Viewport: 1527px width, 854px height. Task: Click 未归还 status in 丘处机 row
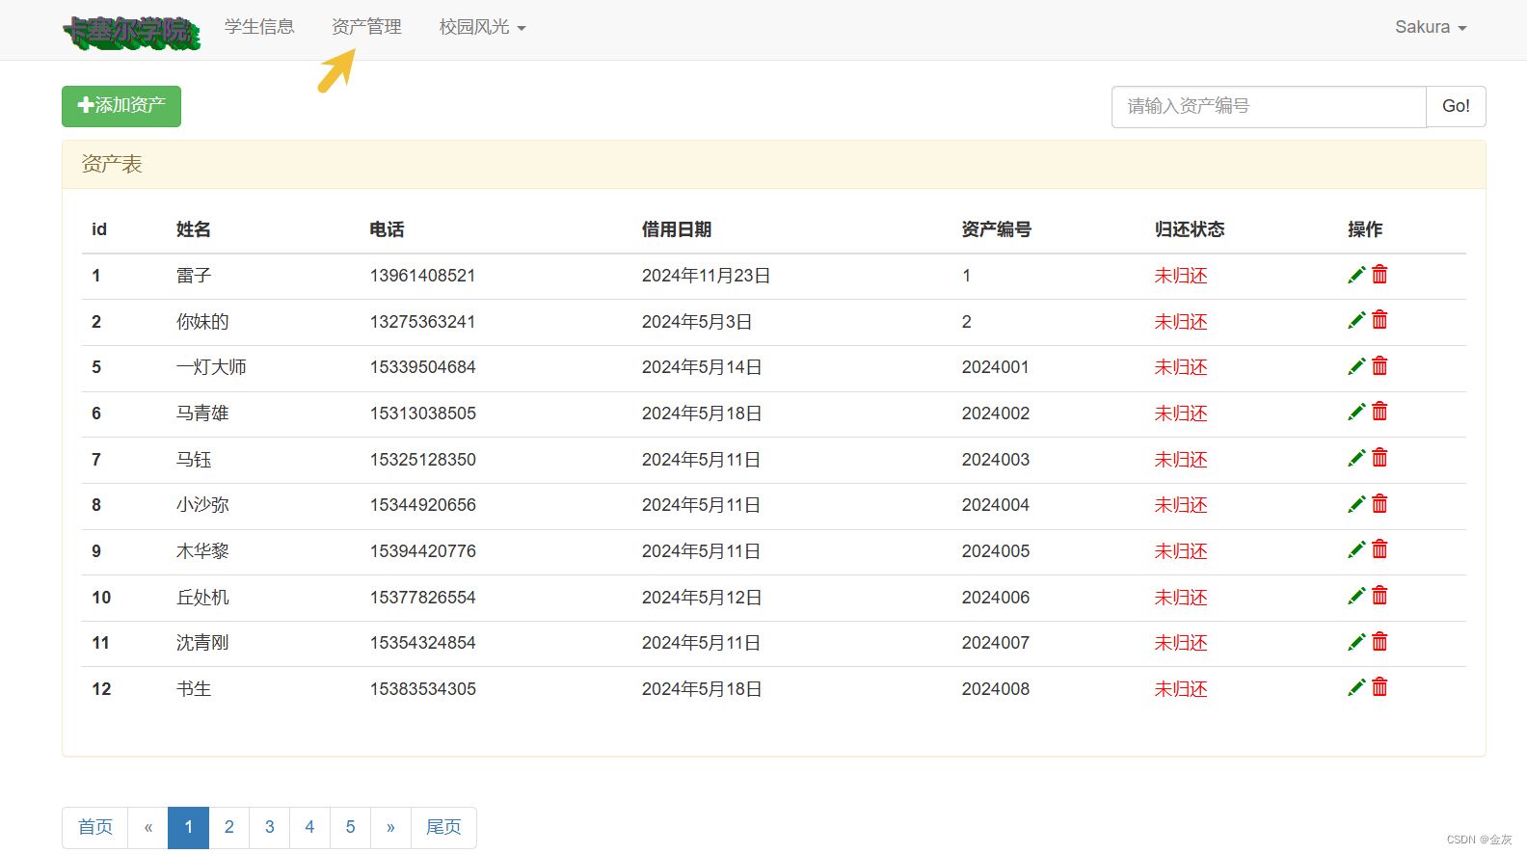pos(1181,598)
